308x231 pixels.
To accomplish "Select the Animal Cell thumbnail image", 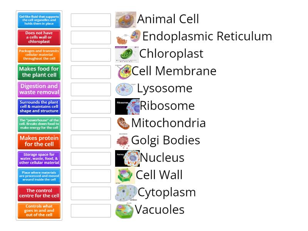I will [126, 18].
